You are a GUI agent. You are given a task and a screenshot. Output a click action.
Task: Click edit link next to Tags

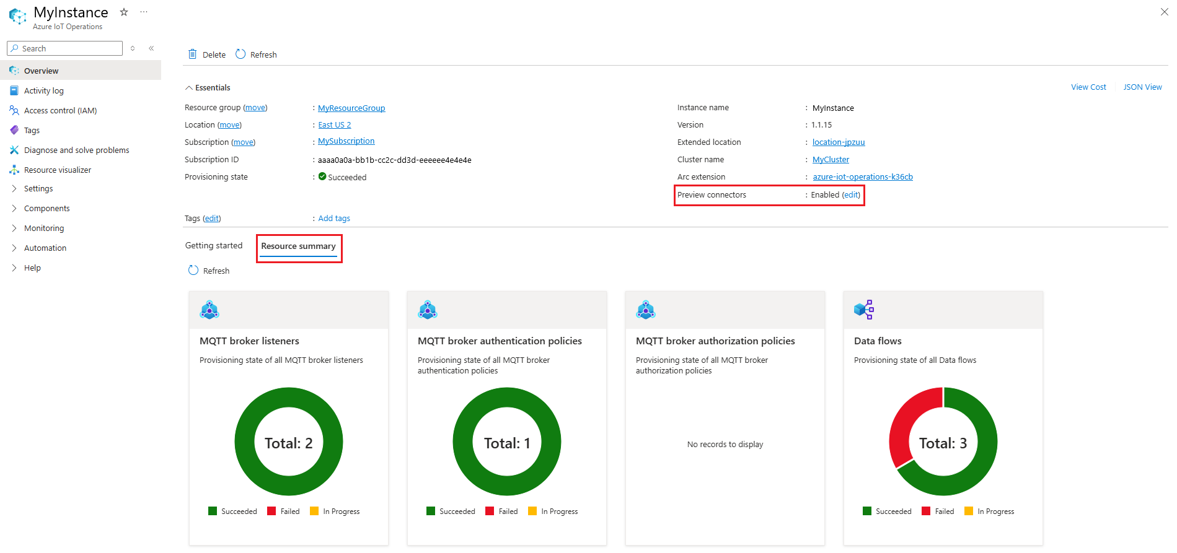coord(212,218)
